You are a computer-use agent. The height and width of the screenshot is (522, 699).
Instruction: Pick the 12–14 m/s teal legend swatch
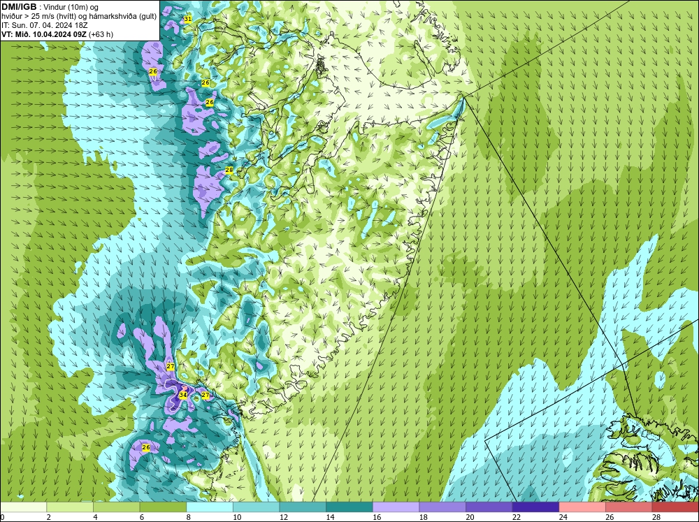tap(303, 507)
